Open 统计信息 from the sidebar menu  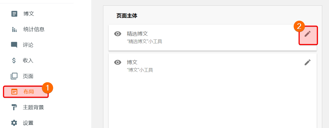point(34,29)
